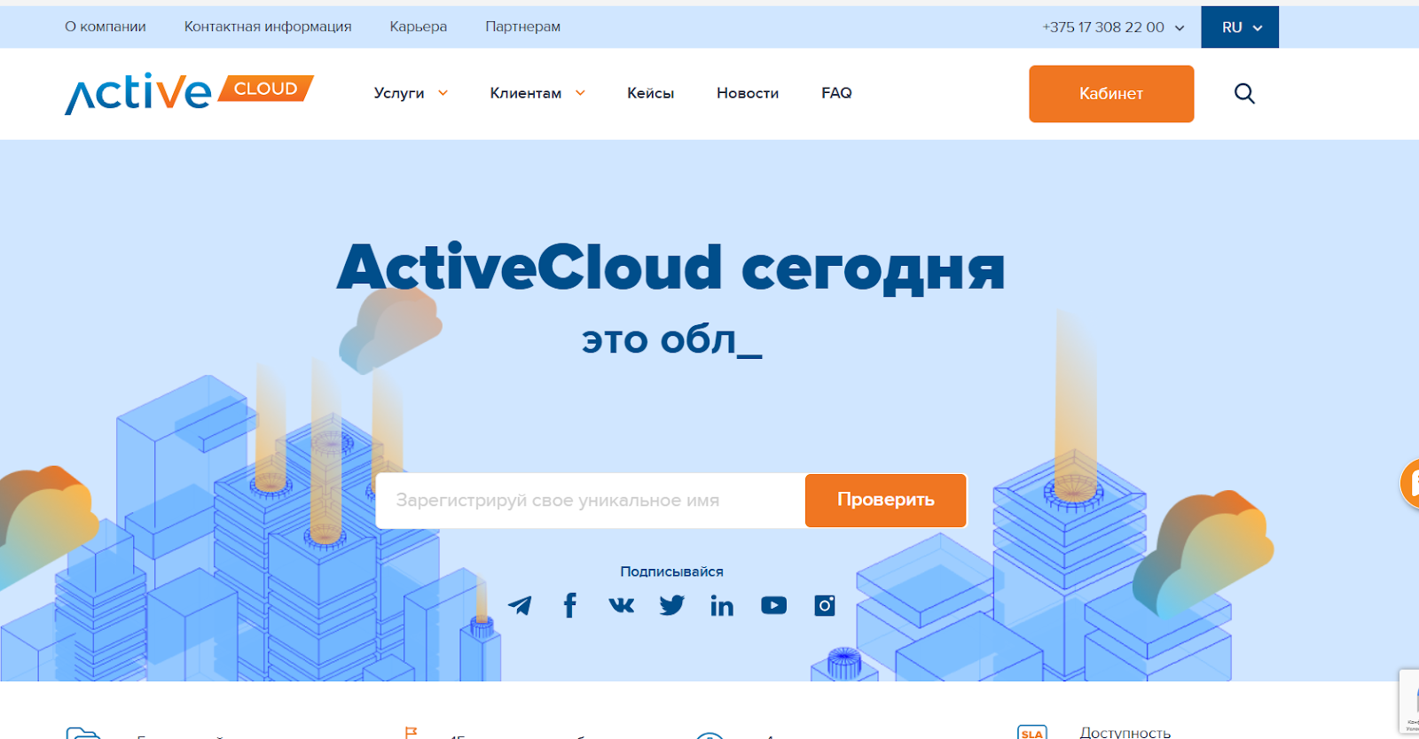Expand the Услуги dropdown menu
This screenshot has width=1419, height=739.
411,93
